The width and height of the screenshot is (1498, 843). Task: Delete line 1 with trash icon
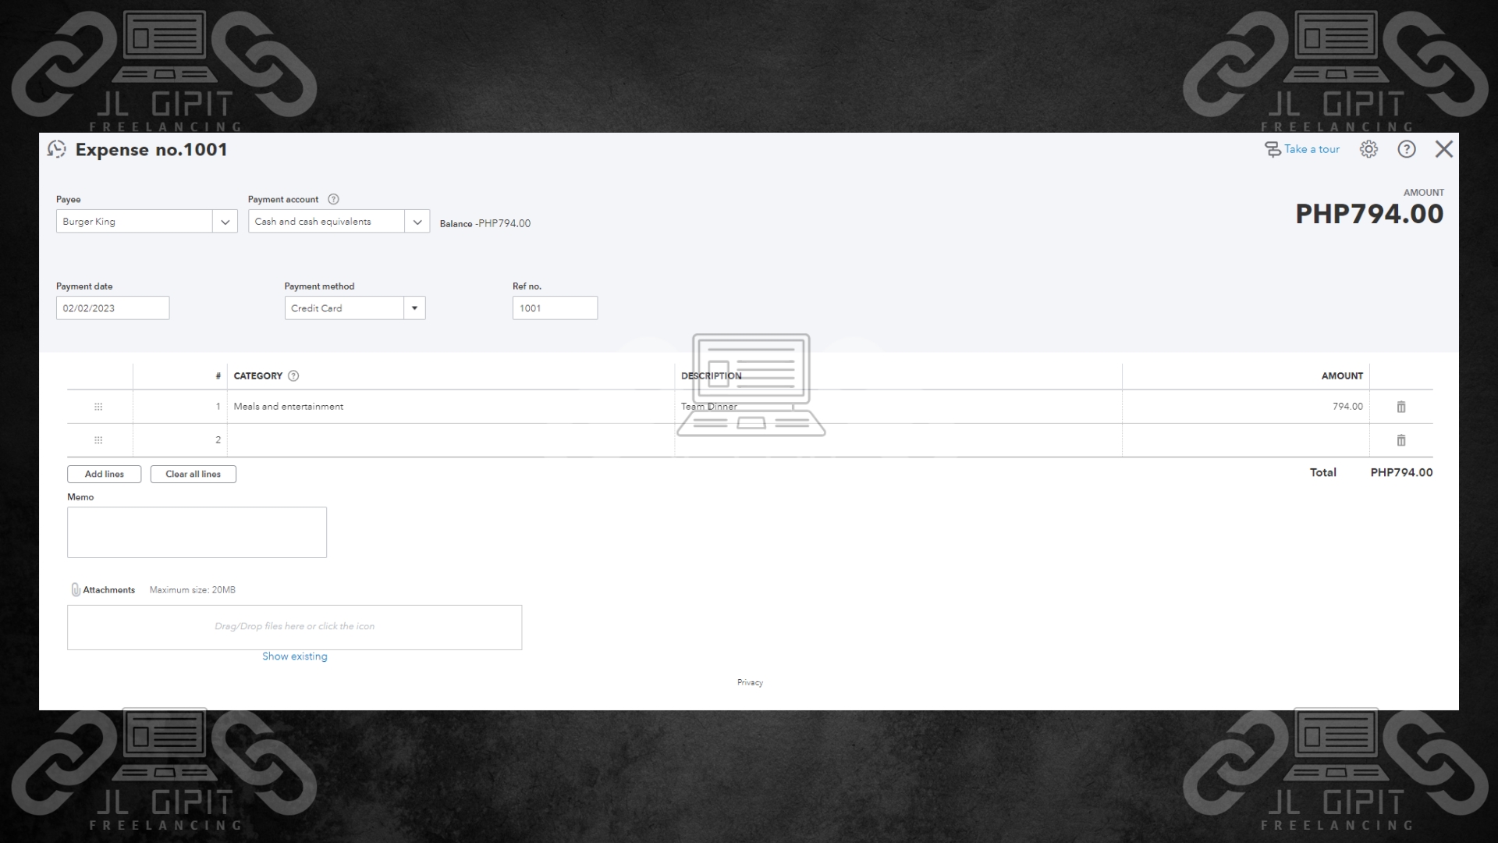point(1400,407)
